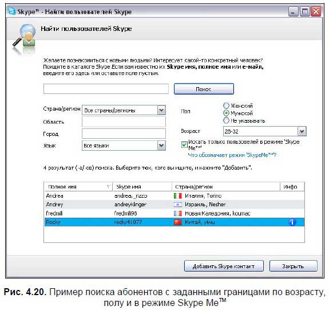Click location Италия, Torino

(203, 196)
